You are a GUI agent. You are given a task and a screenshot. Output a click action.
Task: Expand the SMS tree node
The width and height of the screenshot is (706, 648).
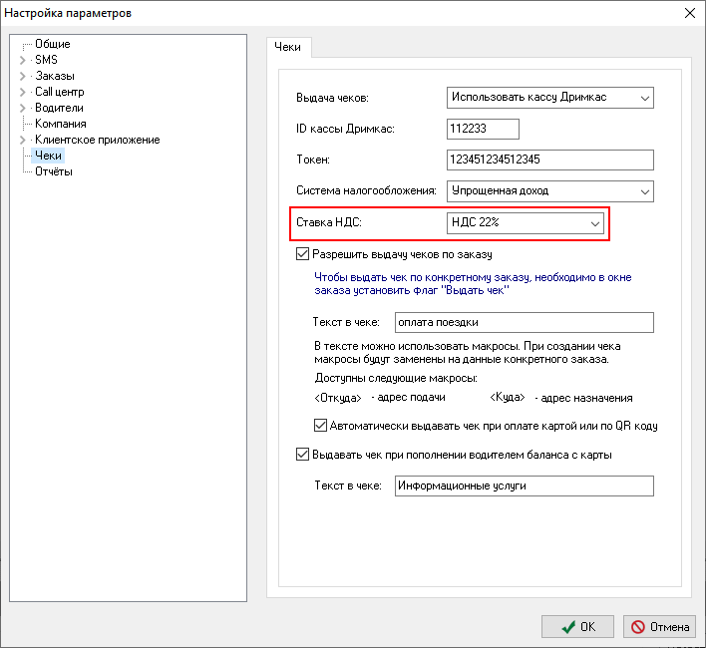coord(23,60)
